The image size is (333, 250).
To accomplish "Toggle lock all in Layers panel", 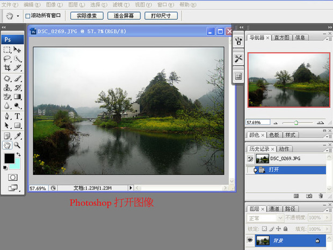I will coord(286,229).
